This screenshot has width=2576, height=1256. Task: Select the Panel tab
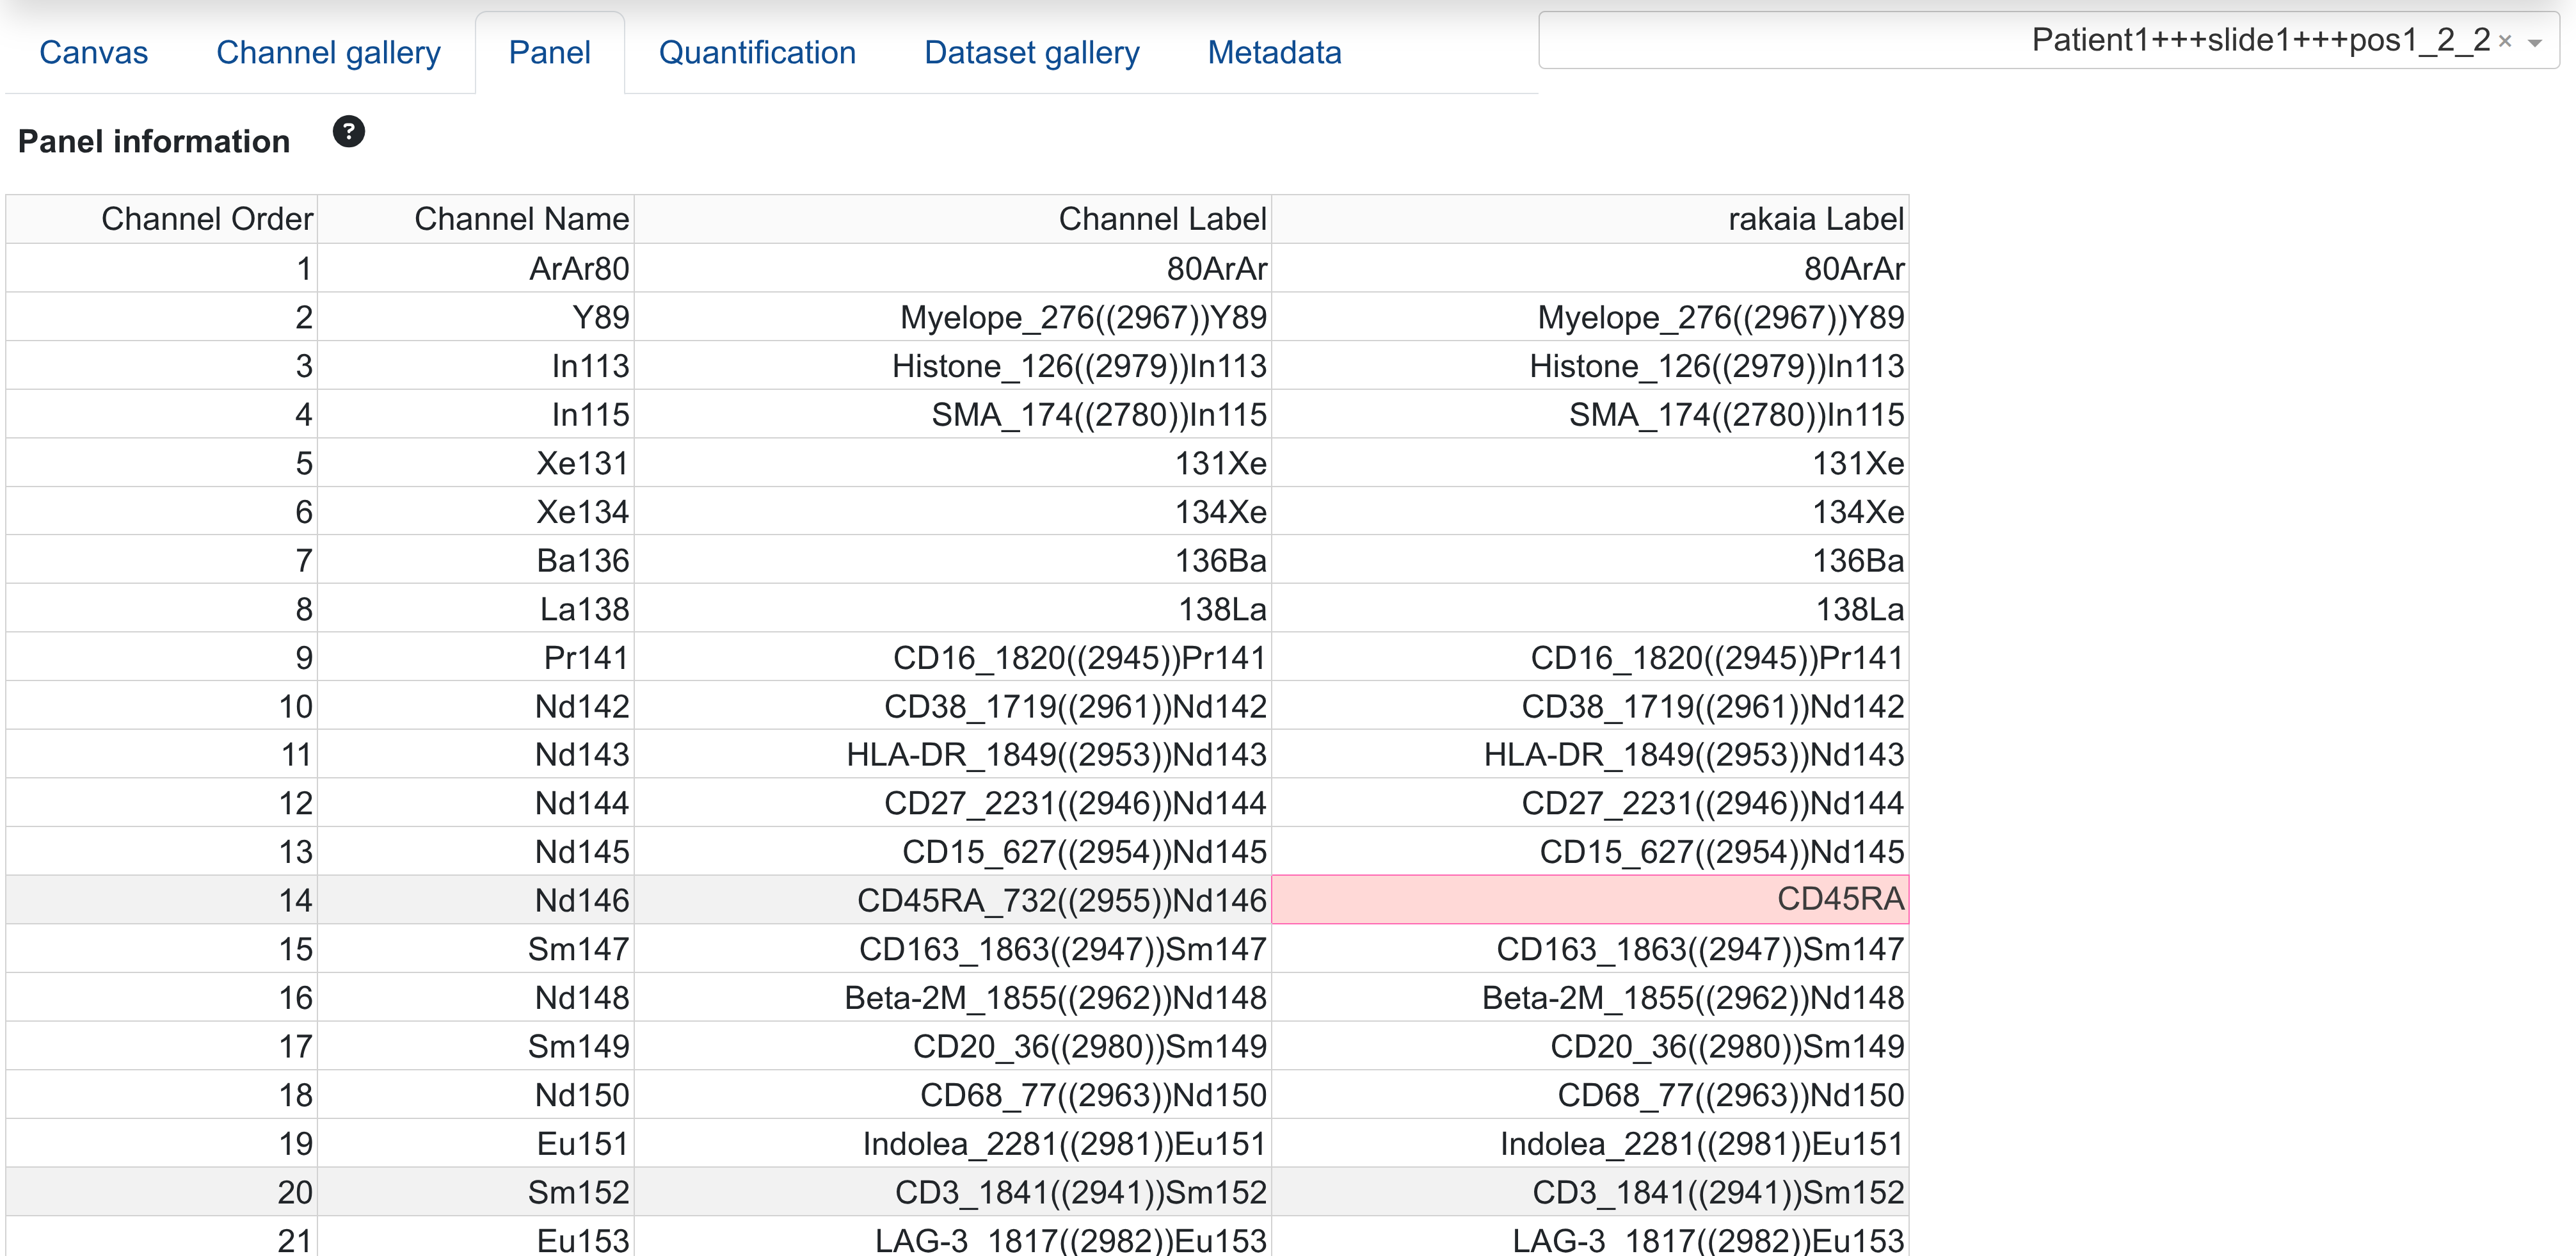(x=549, y=52)
